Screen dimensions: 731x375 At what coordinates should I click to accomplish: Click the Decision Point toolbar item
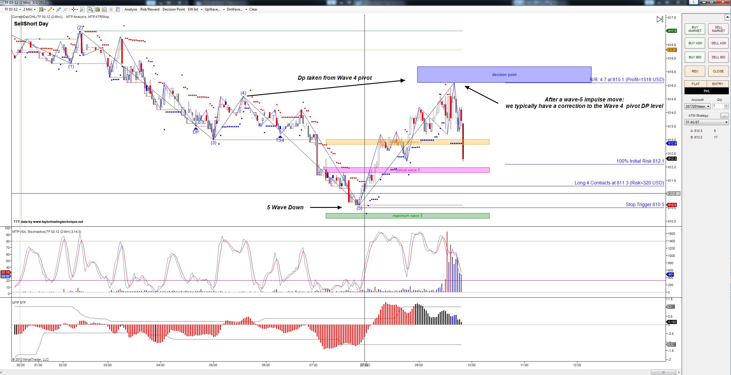(x=174, y=9)
